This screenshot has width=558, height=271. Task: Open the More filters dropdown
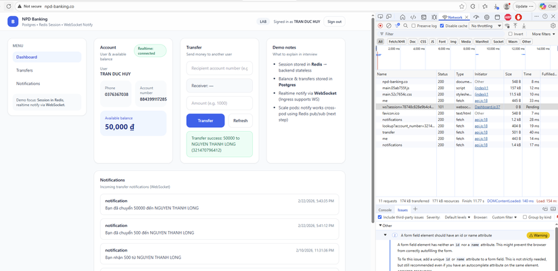pyautogui.click(x=543, y=34)
